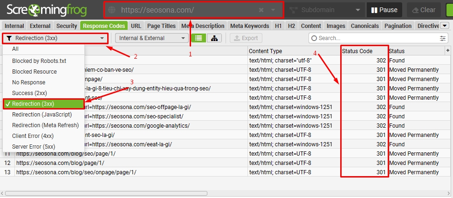Switch to the Internal tab
The width and height of the screenshot is (453, 198).
[14, 26]
